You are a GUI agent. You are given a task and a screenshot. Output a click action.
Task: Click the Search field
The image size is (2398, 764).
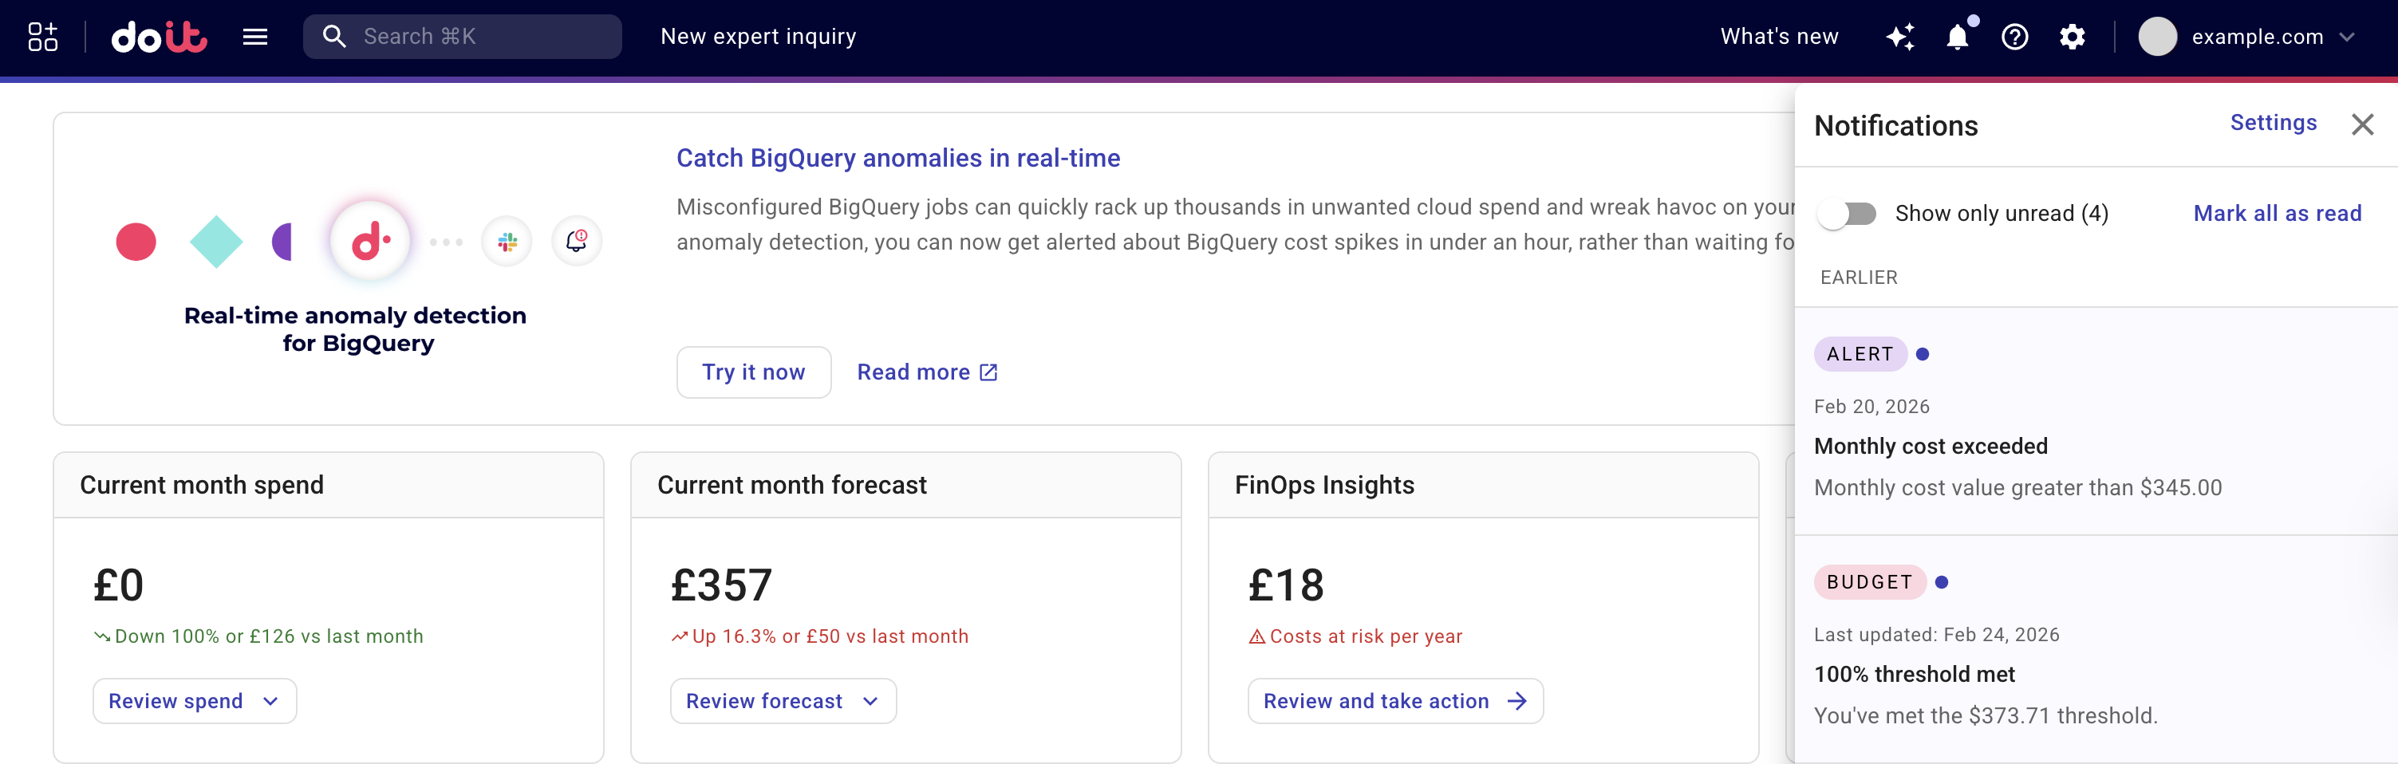pyautogui.click(x=463, y=37)
